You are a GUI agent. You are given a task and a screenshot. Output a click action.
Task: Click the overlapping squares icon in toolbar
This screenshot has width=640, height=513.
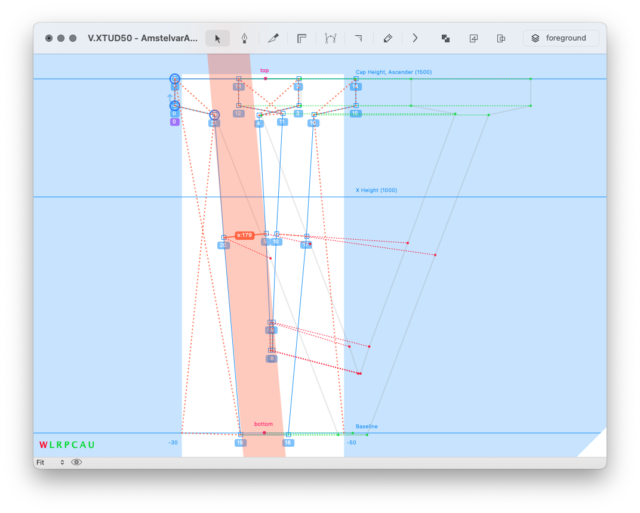445,38
